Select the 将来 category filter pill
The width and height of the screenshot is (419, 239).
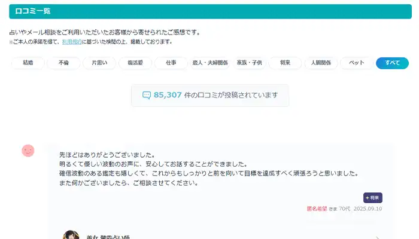284,63
